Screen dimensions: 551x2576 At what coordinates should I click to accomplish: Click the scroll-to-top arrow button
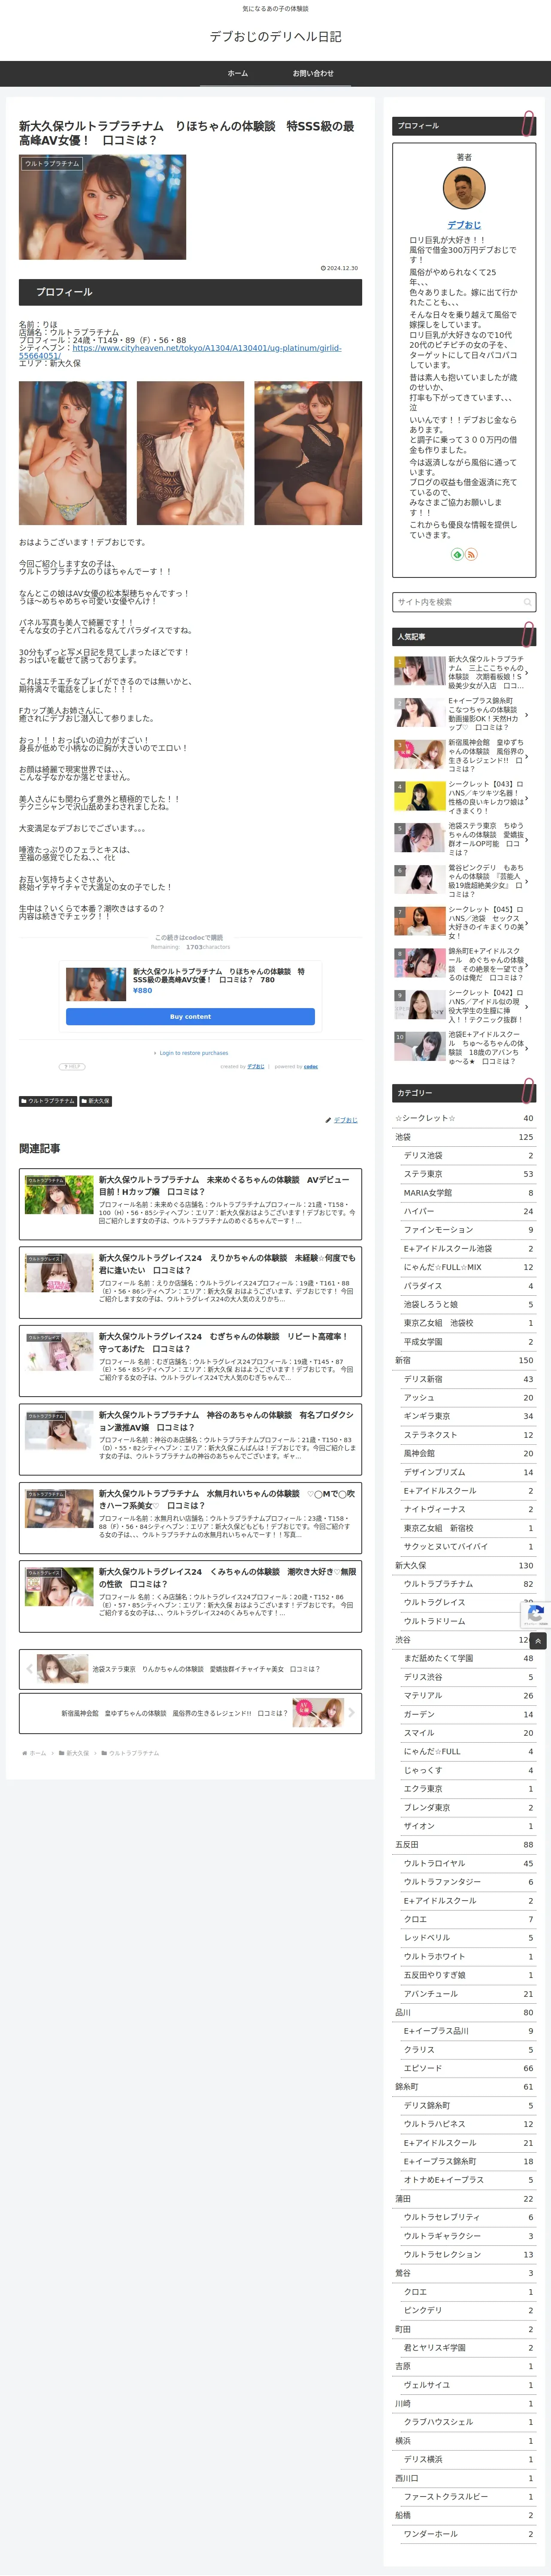point(538,1640)
